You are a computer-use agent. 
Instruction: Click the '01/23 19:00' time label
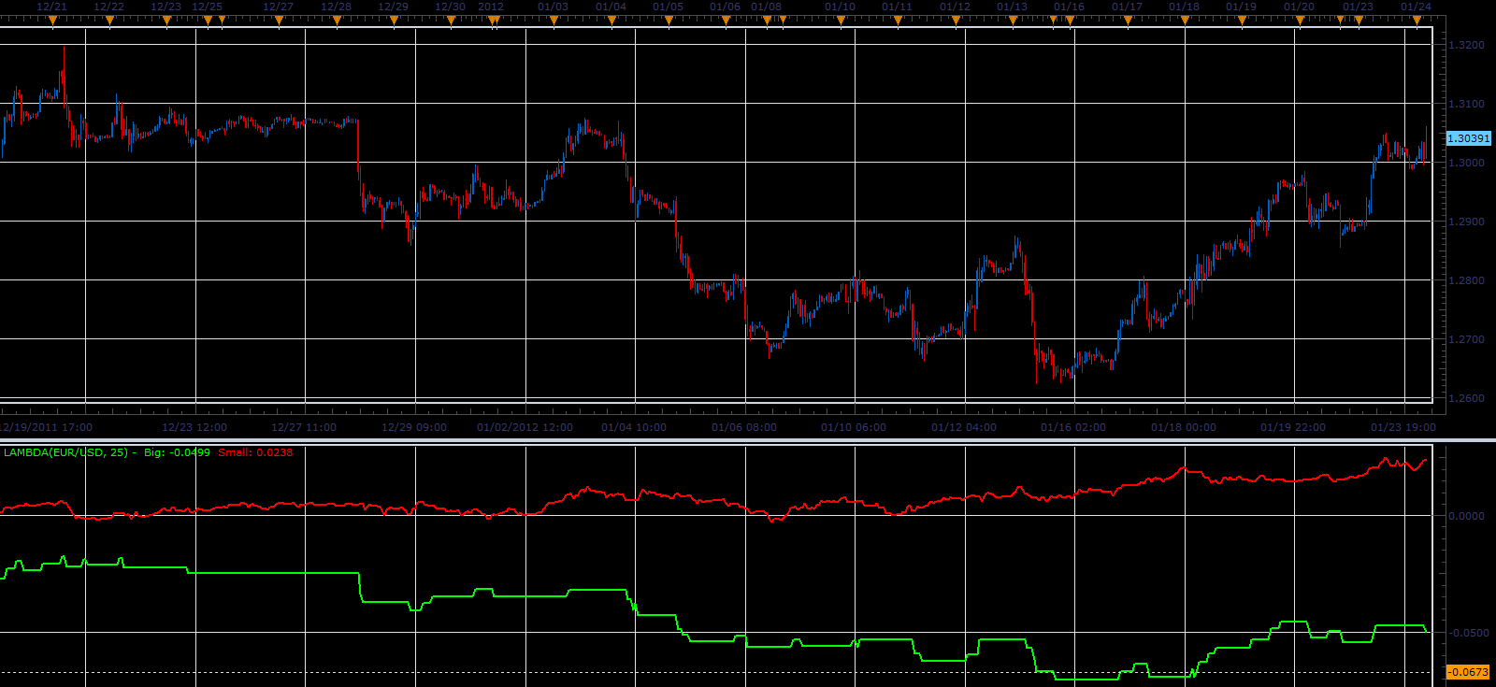[1403, 427]
